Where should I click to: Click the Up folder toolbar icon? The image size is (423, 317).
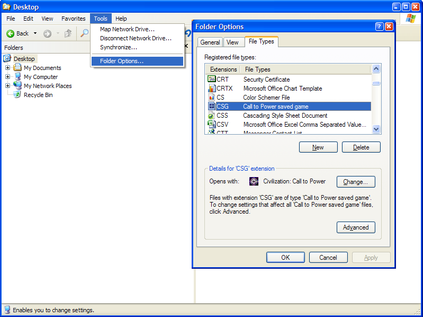68,33
